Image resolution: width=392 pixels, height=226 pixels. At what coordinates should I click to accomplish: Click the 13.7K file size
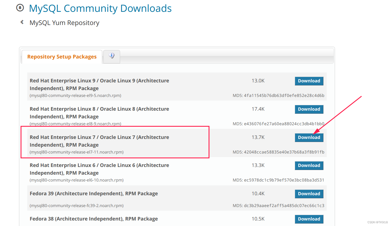click(258, 138)
